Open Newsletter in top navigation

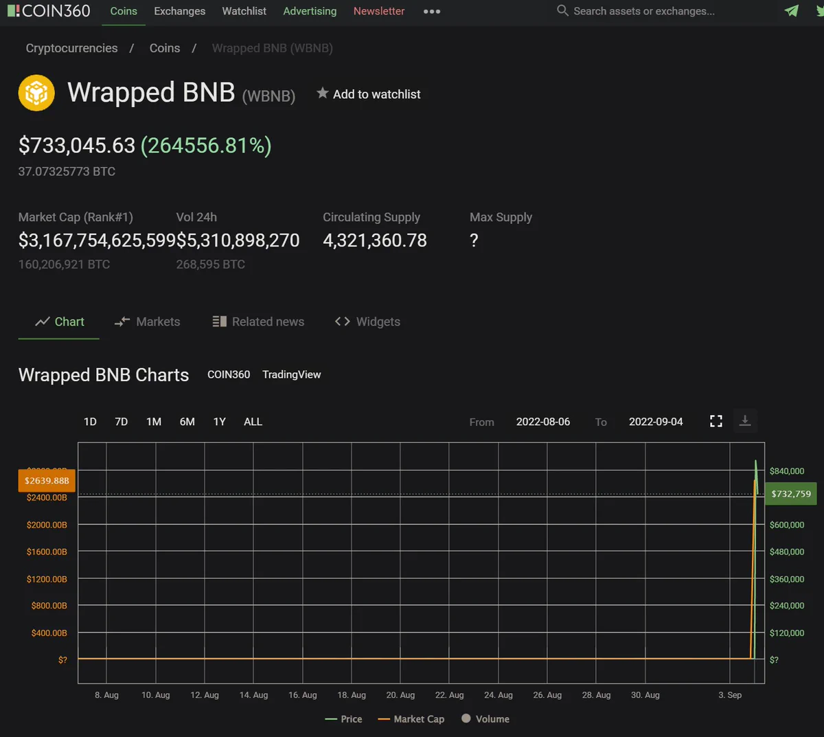pyautogui.click(x=379, y=11)
